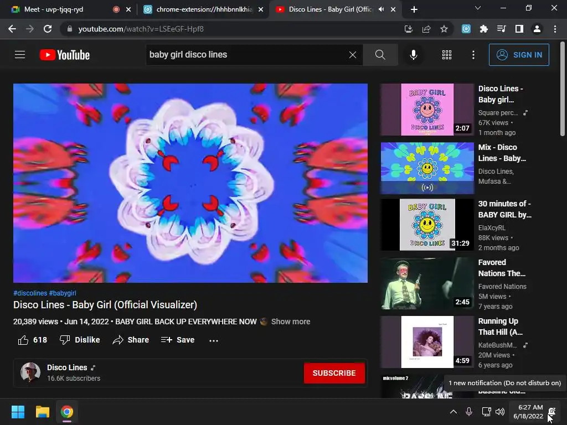Open more actions ellipsis below video
567x425 pixels.
pos(214,340)
